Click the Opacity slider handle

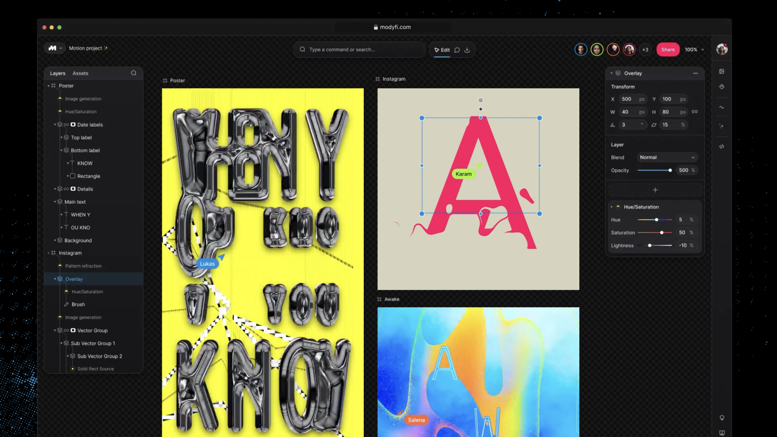(670, 170)
